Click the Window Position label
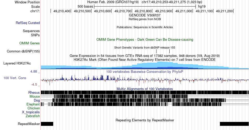The width and height of the screenshot is (249, 130). (x=27, y=2)
